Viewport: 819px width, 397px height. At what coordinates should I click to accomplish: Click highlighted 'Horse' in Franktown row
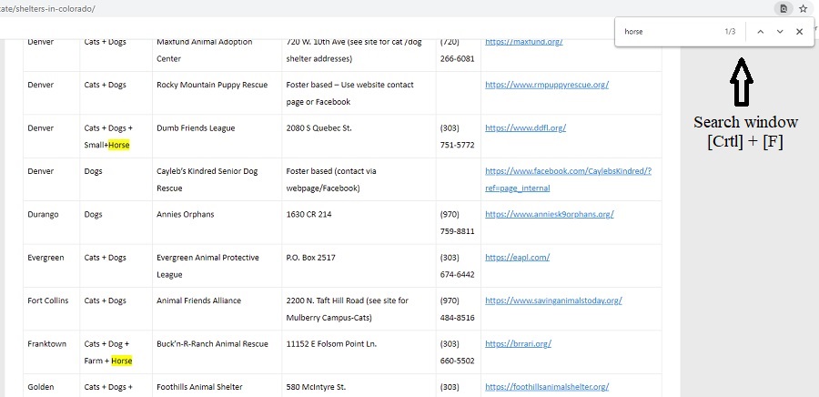(122, 361)
